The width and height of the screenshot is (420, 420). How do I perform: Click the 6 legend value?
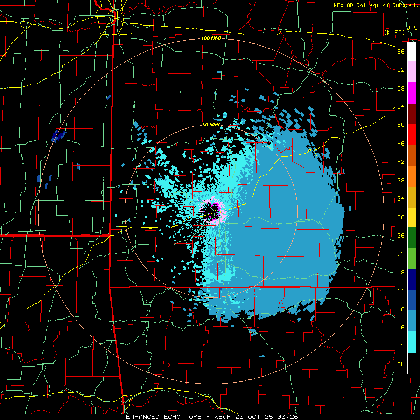point(403,328)
